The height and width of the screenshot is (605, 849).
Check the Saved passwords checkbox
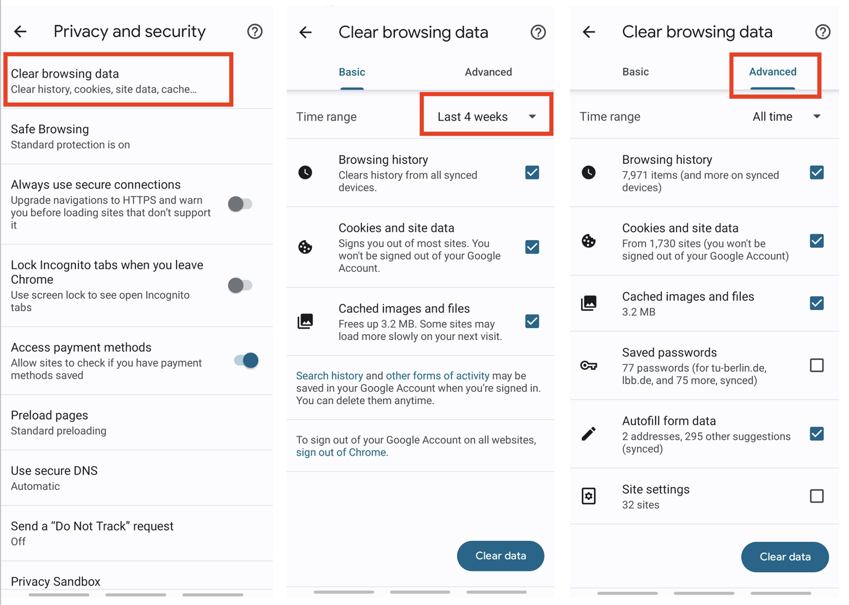816,365
